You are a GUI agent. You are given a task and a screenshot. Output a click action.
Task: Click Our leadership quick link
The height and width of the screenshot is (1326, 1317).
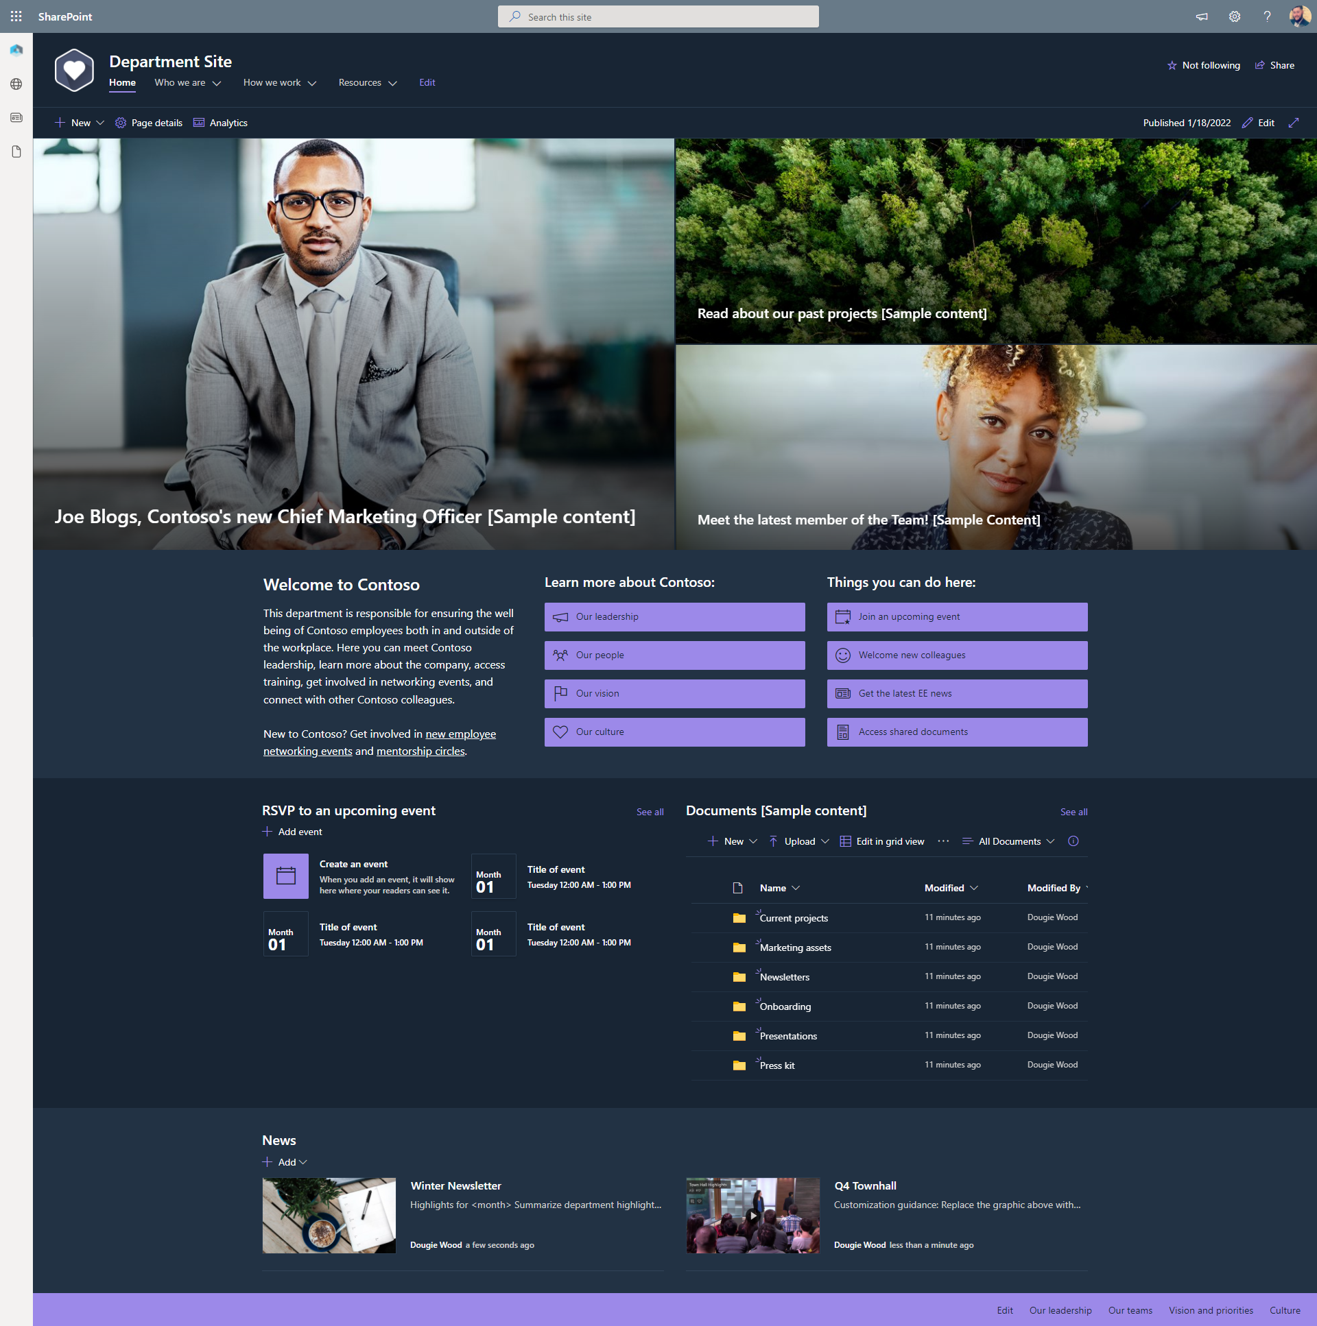click(x=674, y=617)
